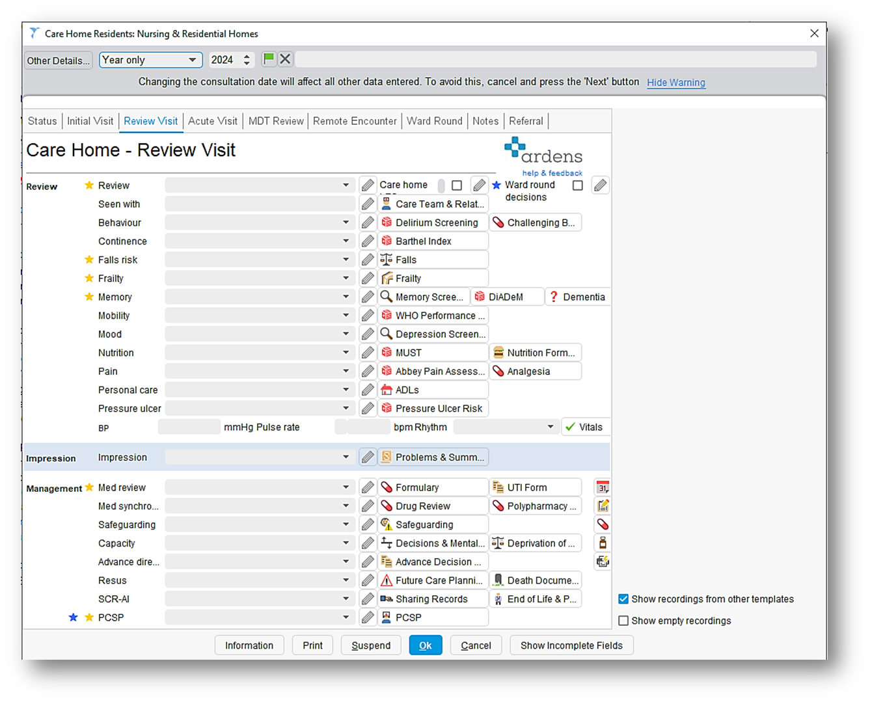The image size is (870, 702).
Task: Switch to the Initial Visit tab
Action: coord(90,121)
